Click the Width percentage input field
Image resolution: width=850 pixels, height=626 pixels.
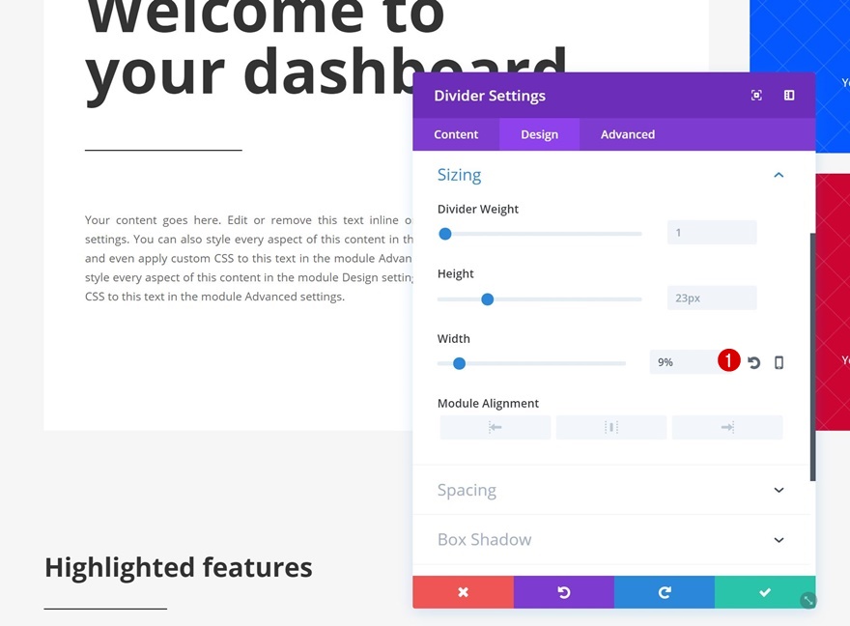[682, 362]
